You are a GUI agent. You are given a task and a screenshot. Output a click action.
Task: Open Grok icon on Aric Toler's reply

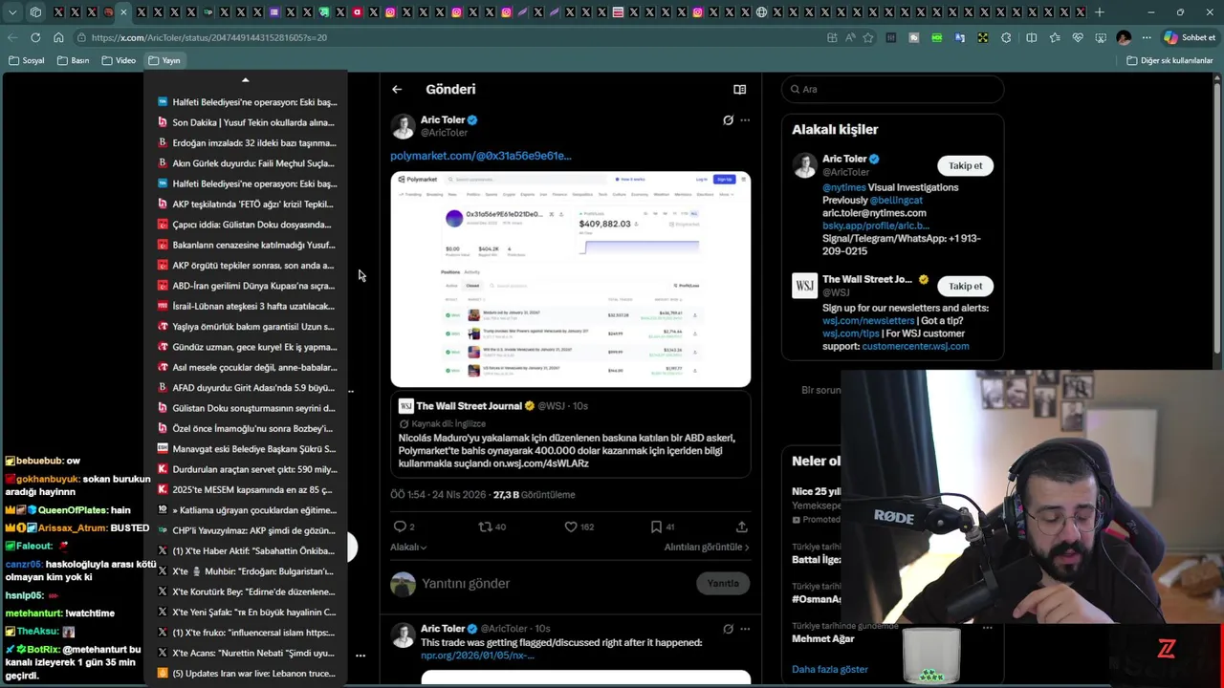pos(728,629)
